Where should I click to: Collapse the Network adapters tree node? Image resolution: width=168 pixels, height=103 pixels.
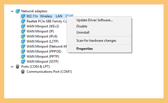(12, 11)
